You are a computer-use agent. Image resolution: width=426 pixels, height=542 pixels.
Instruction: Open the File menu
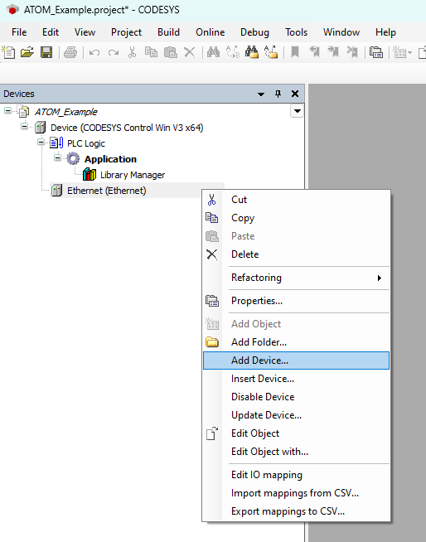(x=19, y=32)
